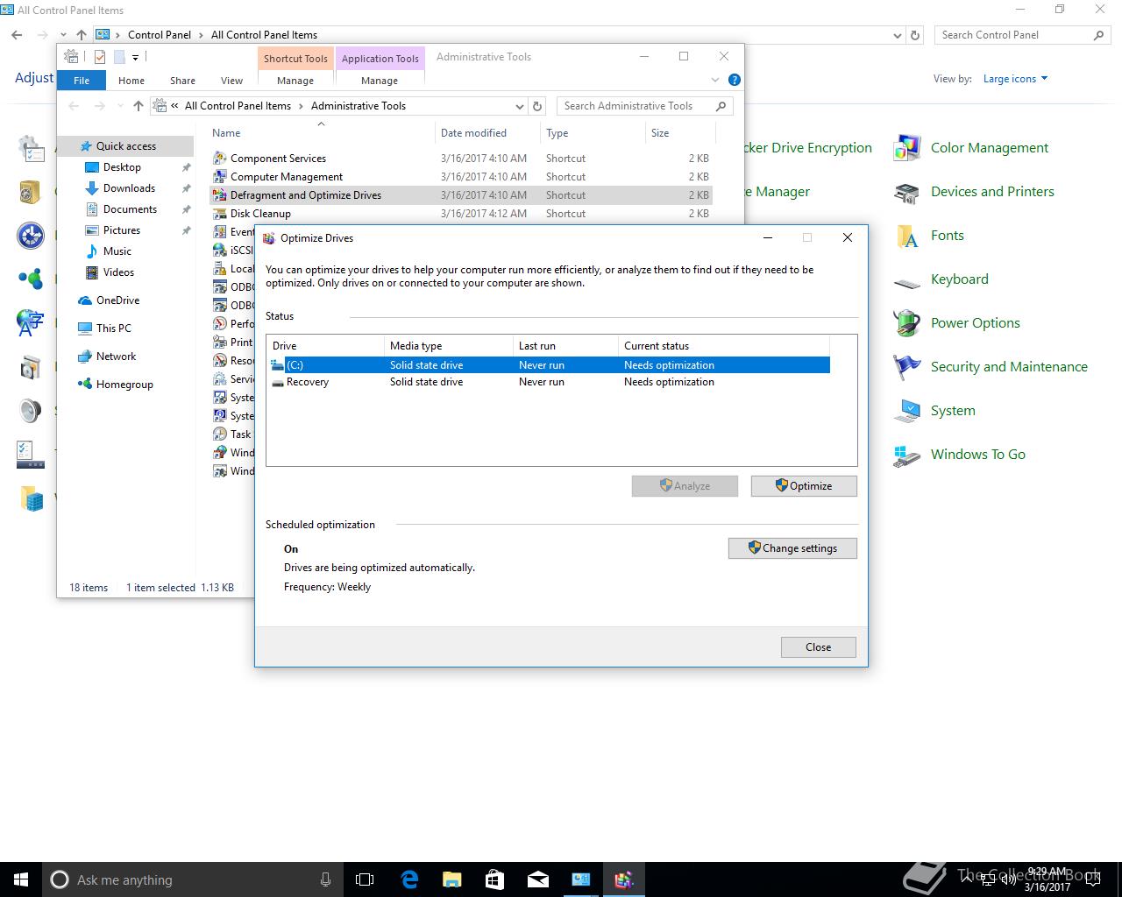Click Up arrow in Administrative Tools navigation
This screenshot has width=1122, height=897.
coord(138,106)
